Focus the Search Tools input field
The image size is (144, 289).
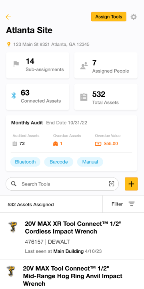62,184
